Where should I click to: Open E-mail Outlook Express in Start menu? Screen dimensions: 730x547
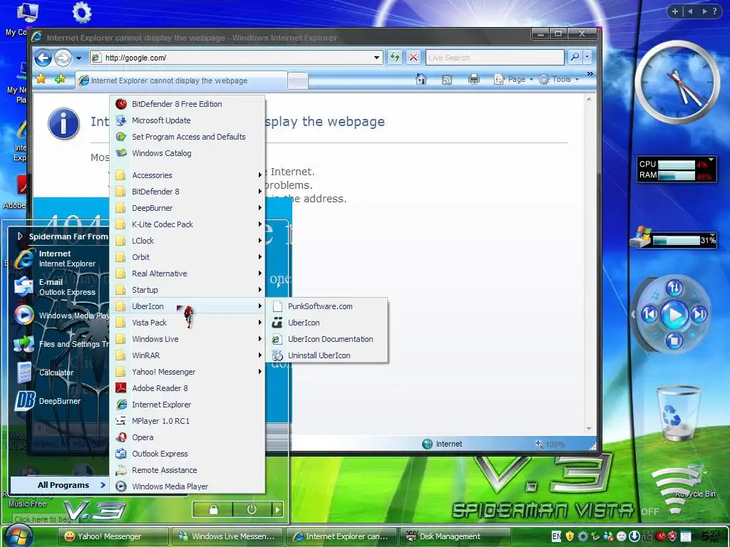[x=60, y=287]
